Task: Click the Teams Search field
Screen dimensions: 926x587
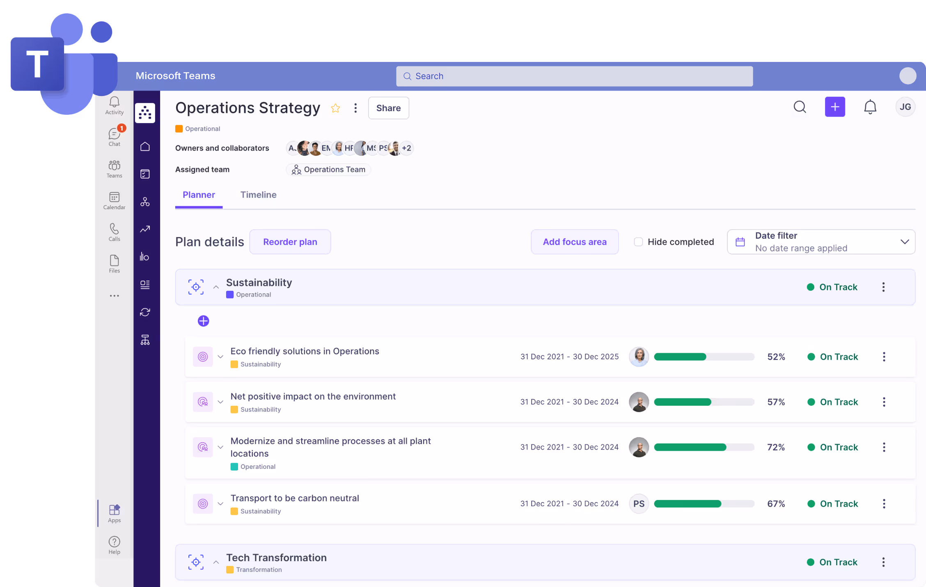Action: click(x=574, y=76)
